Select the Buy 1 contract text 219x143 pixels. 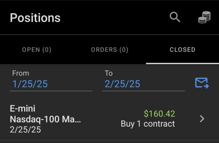(148, 124)
